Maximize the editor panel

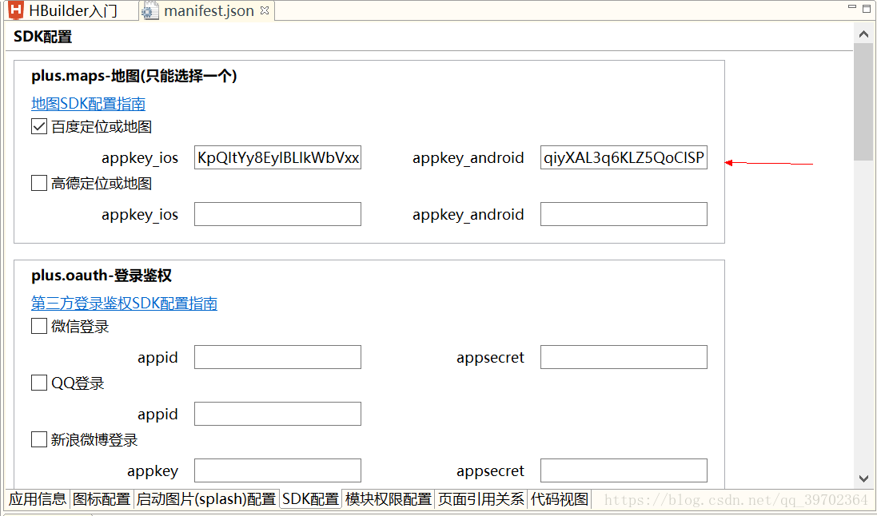click(x=867, y=8)
